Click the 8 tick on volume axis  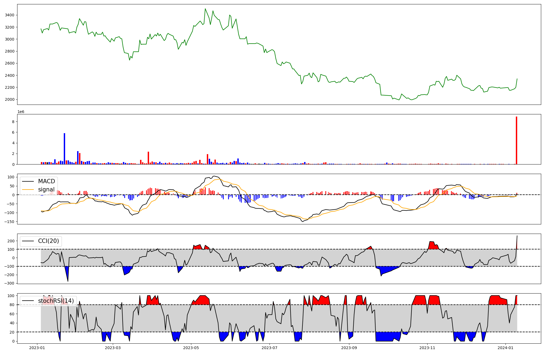13,122
